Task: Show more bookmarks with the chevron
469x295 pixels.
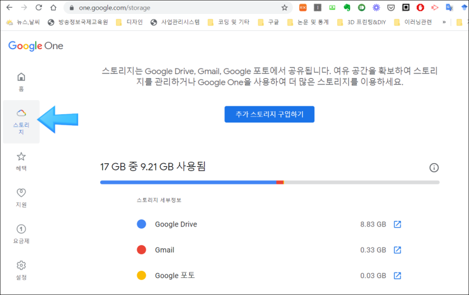Action: (444, 22)
